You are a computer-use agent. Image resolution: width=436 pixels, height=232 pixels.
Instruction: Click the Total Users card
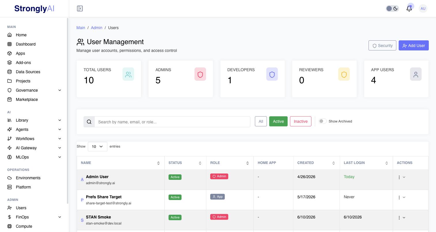click(x=109, y=79)
